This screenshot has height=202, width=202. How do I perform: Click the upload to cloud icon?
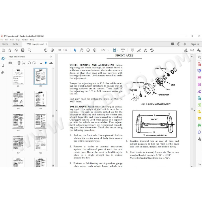(16, 50)
